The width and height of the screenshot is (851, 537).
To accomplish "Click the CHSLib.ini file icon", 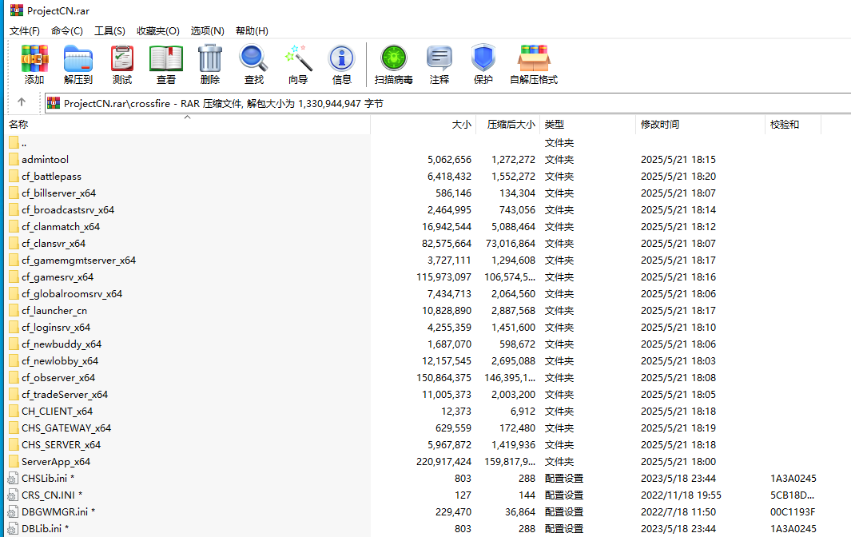I will 13,479.
